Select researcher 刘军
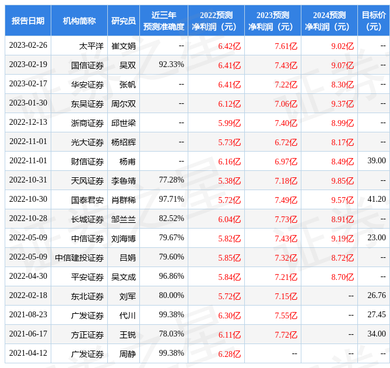Image resolution: width=390 pixels, height=368 pixels. point(128,296)
